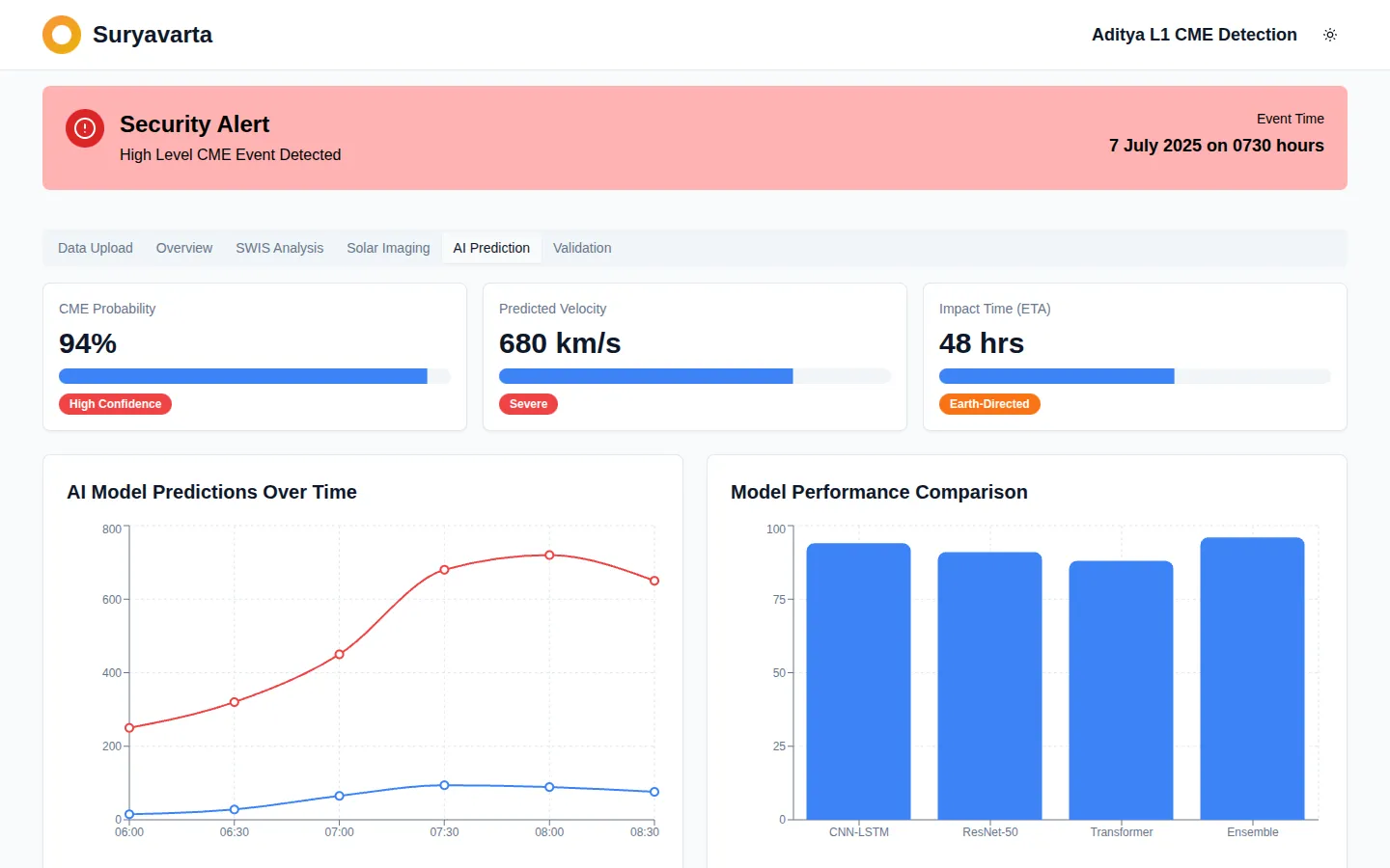Viewport: 1390px width, 868px height.
Task: Click the blue line point at 08:30
Action: point(654,792)
